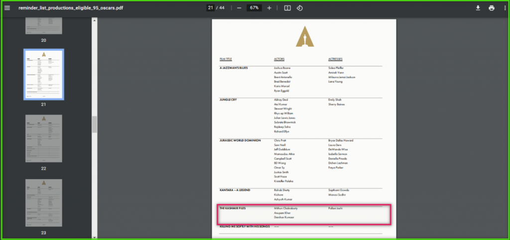Download the PDF file
The height and width of the screenshot is (240, 510).
[x=478, y=8]
